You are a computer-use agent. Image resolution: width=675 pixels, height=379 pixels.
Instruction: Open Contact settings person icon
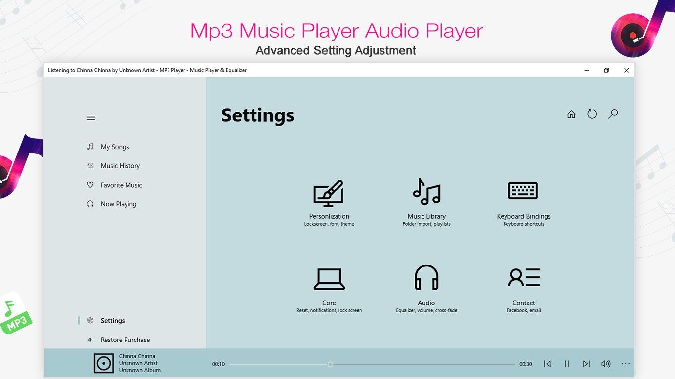point(524,277)
